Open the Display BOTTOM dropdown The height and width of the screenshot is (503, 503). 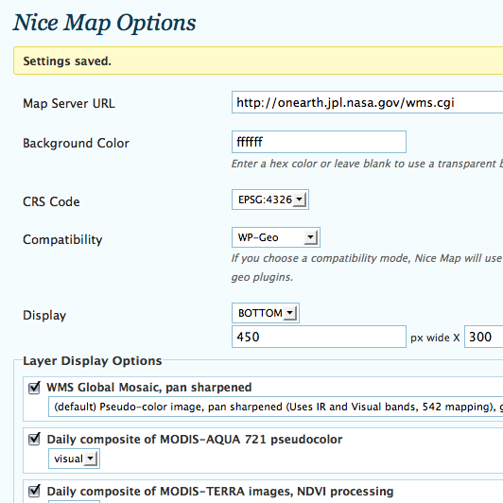pyautogui.click(x=266, y=313)
